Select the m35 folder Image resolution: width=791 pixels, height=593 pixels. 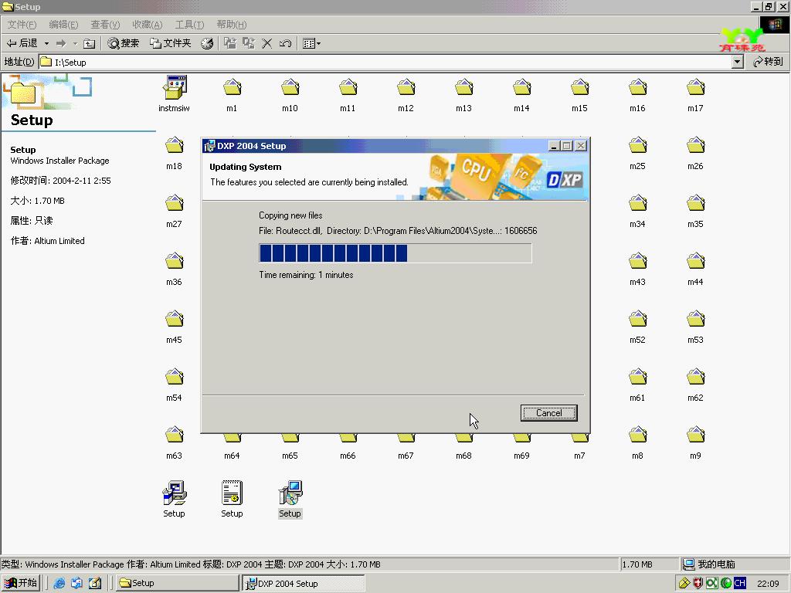coord(696,210)
